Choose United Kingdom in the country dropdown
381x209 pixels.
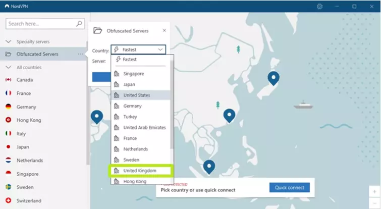[x=140, y=171]
